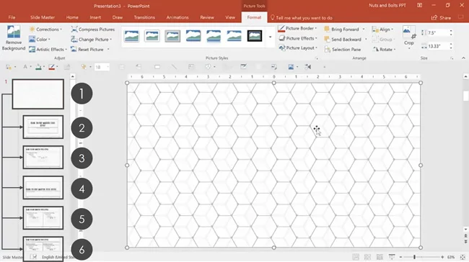Switch to Slide Sorter view icon
The image size is (469, 262).
pos(367,257)
